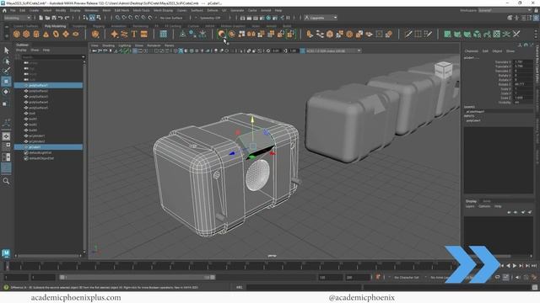
Task: Switch to select by component type mode
Action: pos(99,18)
